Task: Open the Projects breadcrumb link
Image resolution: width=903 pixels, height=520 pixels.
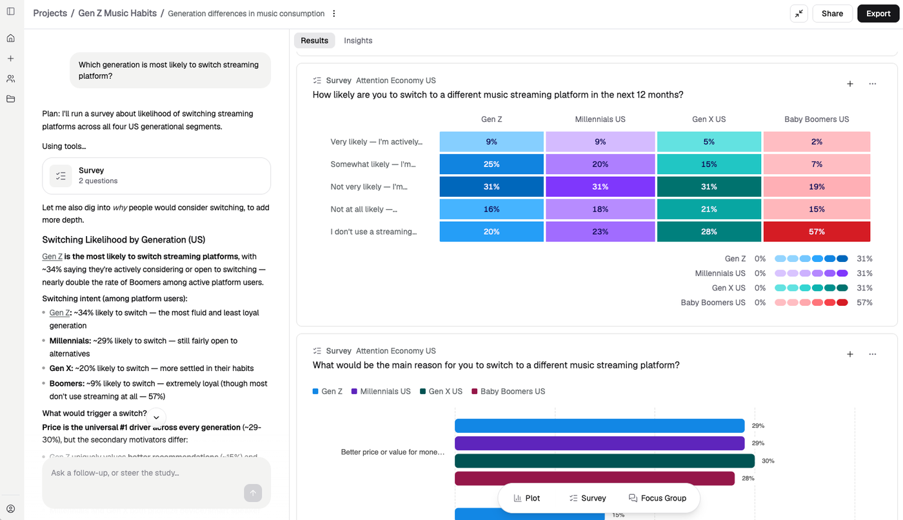Action: (50, 13)
